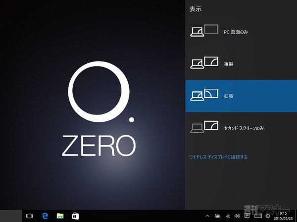Screen dimensions: 297x222
Task: Open the Wi-Fi network tray icon
Action: point(228,216)
